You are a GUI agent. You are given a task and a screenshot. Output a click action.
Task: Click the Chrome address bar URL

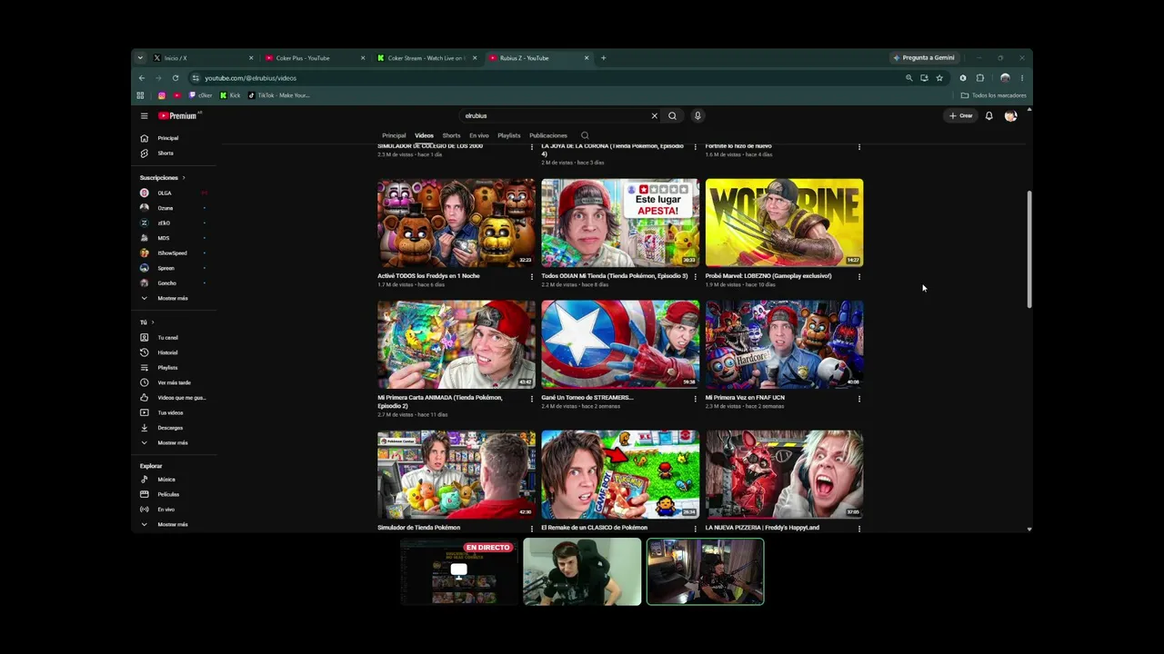click(250, 78)
